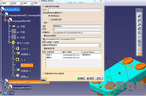Open the third 自动 dropdown in toolbar
The height and width of the screenshot is (96, 146).
coord(31,3)
